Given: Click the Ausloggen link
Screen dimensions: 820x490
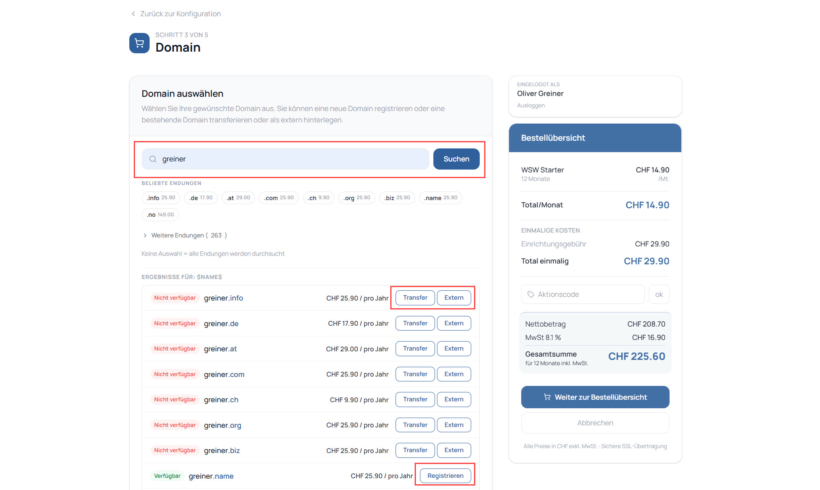Looking at the screenshot, I should [x=531, y=105].
